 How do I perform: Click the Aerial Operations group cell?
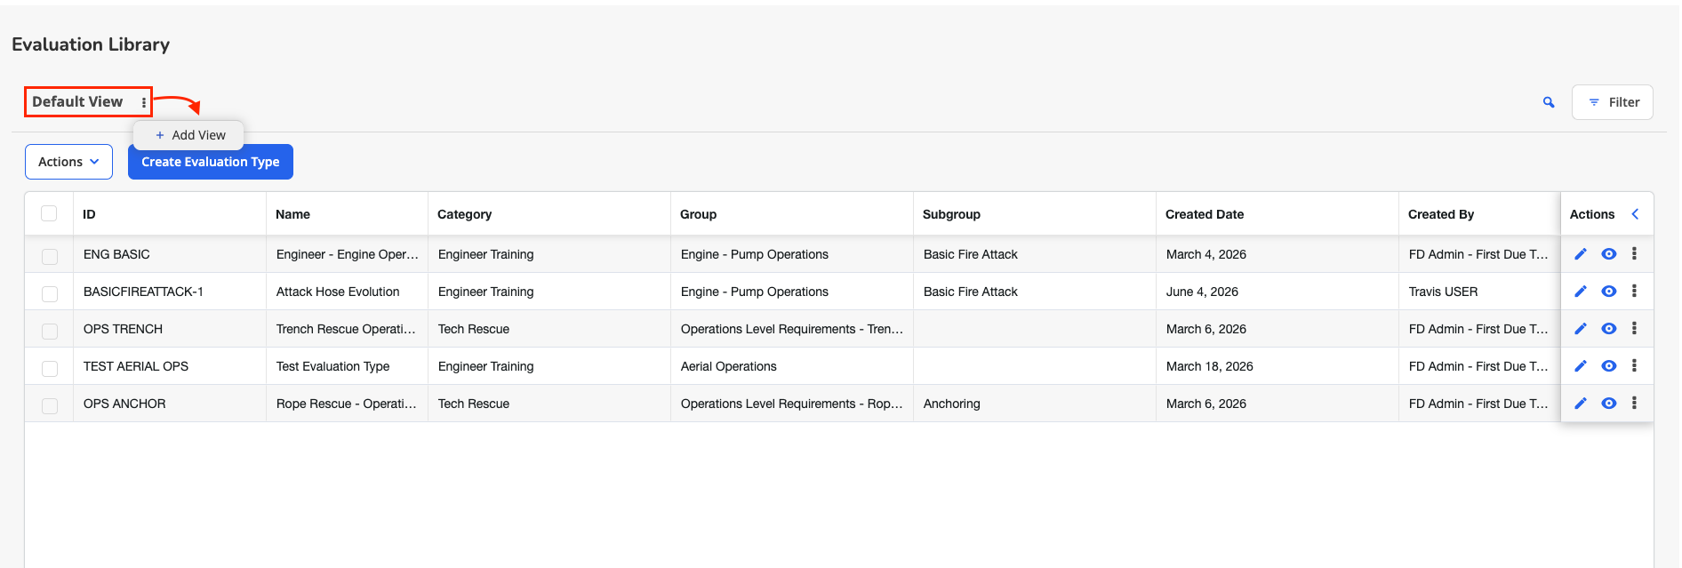pos(792,366)
